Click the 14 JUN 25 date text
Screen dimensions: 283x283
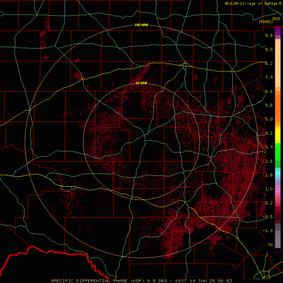(x=203, y=281)
